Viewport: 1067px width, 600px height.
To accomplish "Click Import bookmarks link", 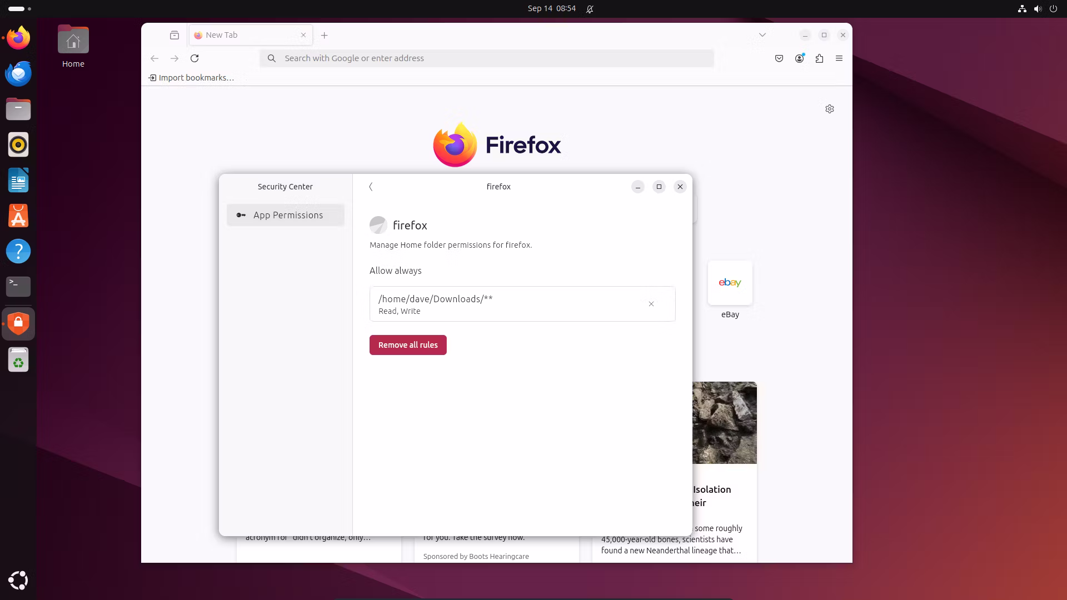I will click(x=191, y=78).
